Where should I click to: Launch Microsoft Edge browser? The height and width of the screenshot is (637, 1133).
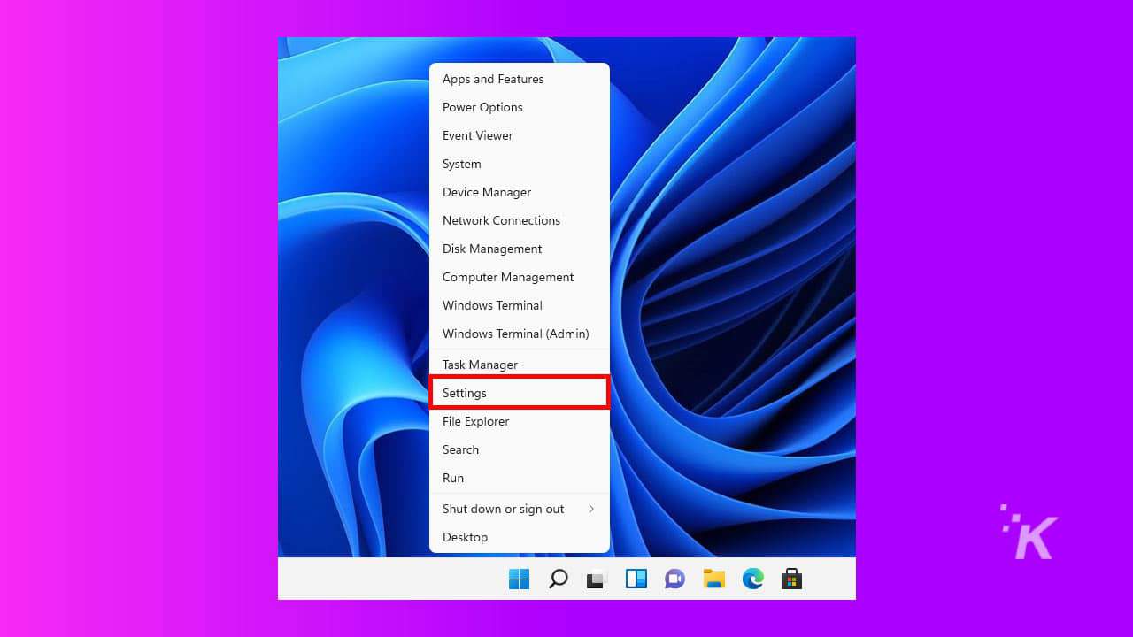[752, 579]
